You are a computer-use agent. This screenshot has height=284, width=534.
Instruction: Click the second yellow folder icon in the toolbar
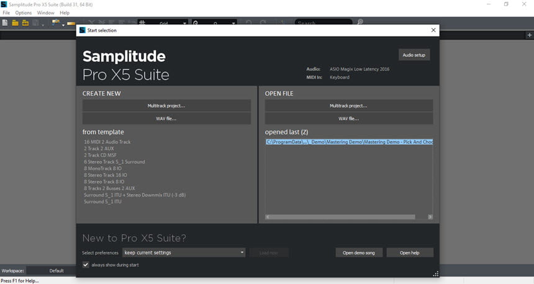pyautogui.click(x=25, y=23)
